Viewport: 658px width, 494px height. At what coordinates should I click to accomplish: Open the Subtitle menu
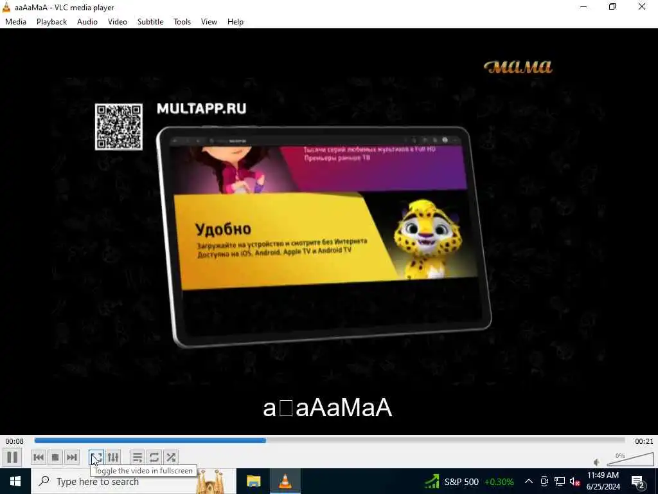[x=150, y=22]
